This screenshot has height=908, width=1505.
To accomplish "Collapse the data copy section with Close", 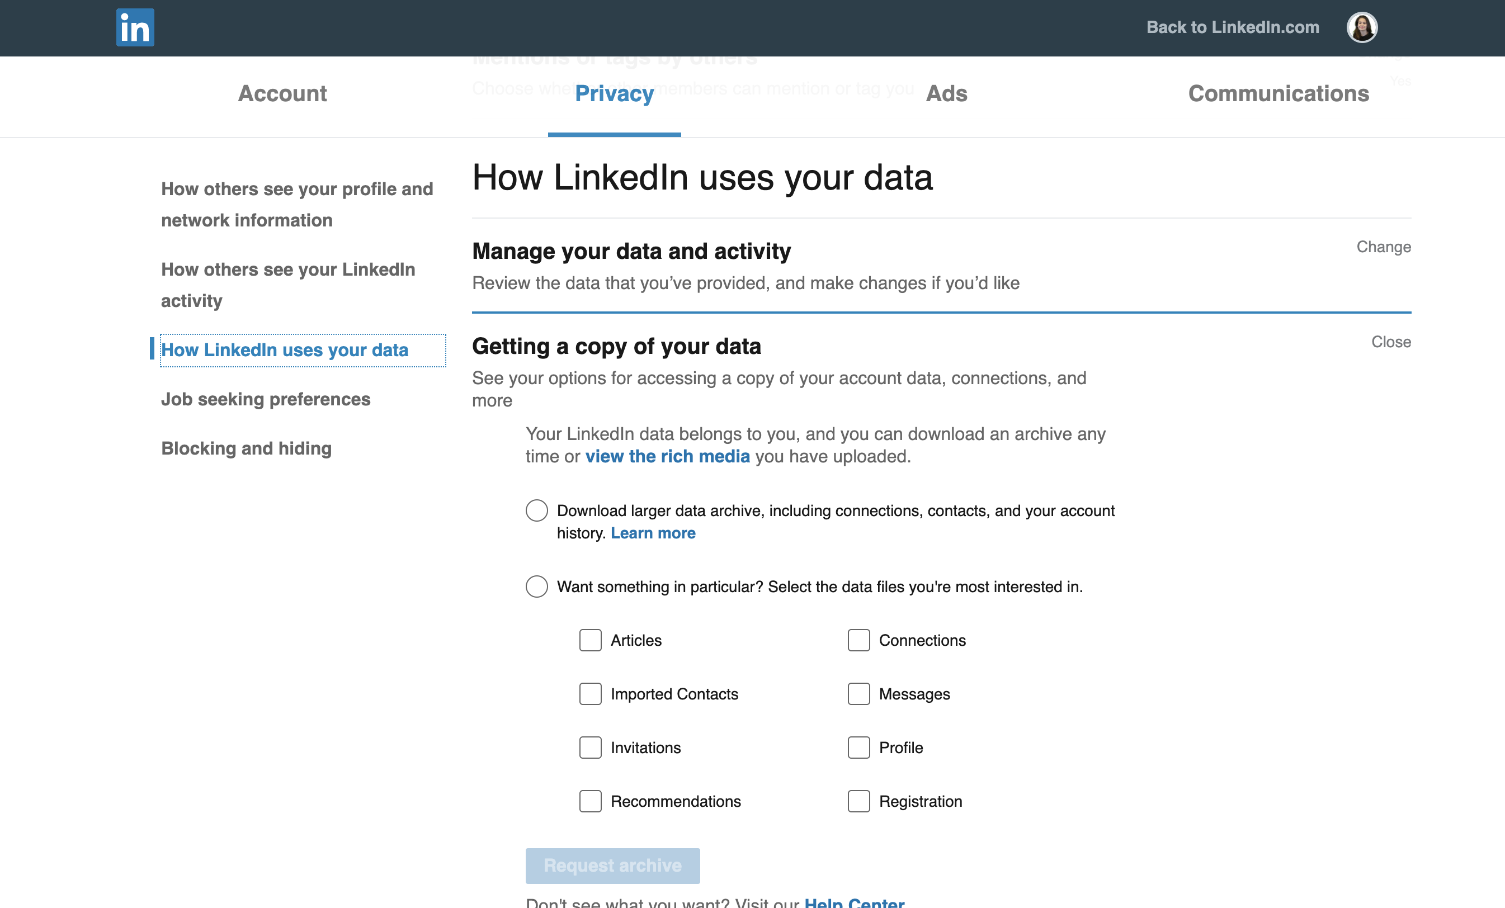I will [1391, 342].
